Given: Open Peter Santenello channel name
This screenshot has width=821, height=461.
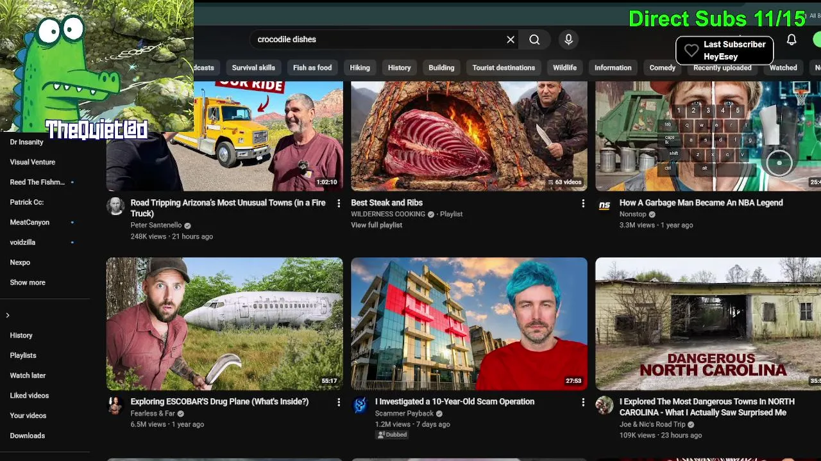Looking at the screenshot, I should tap(156, 225).
